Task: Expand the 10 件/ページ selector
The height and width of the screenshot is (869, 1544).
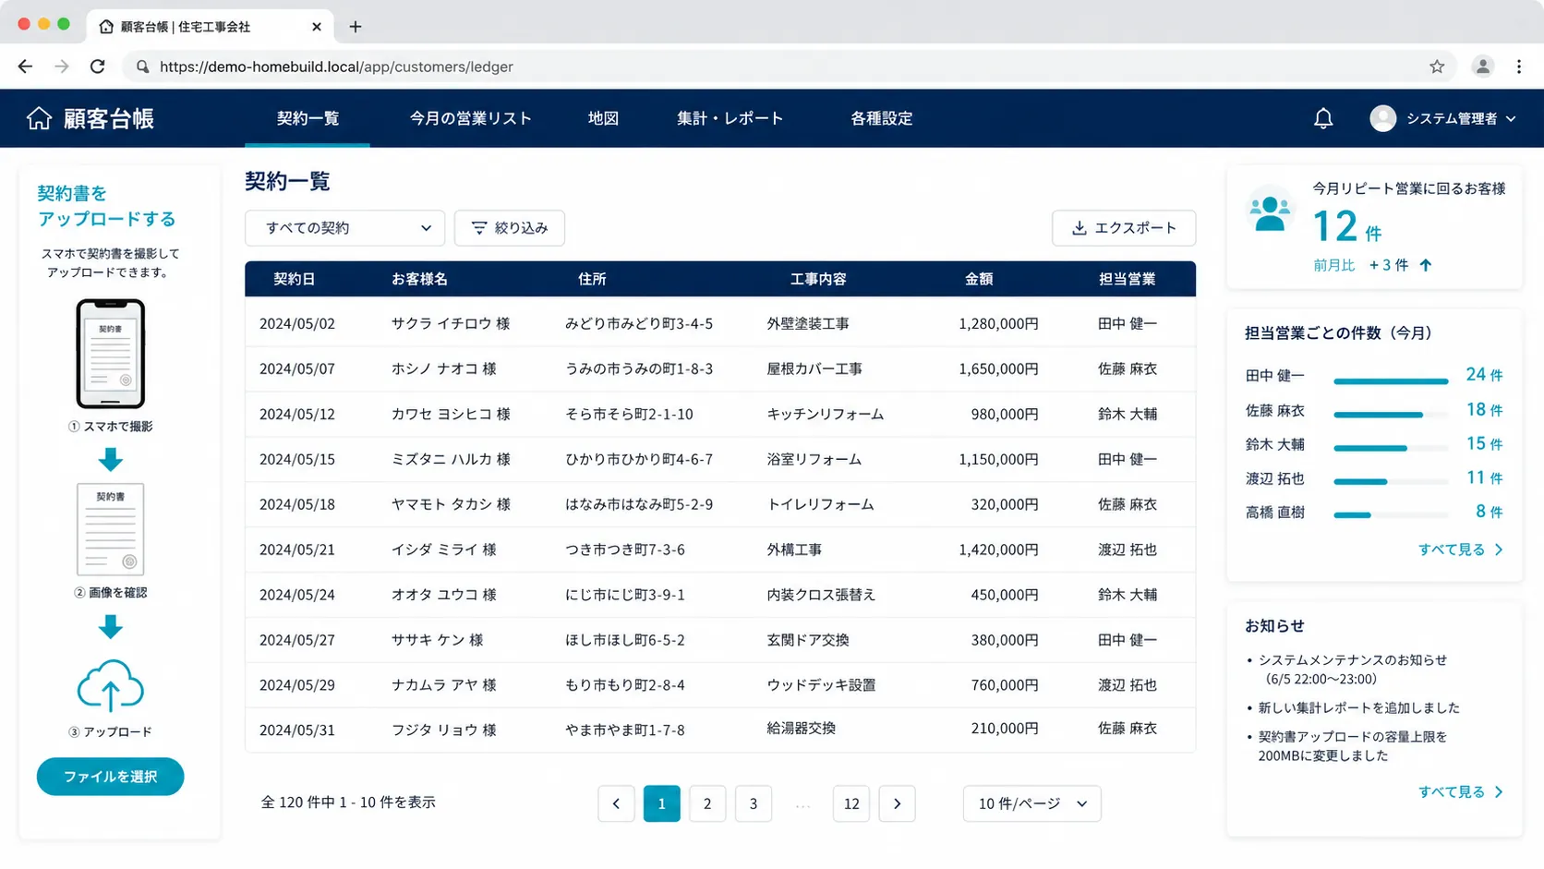Action: coord(1031,803)
